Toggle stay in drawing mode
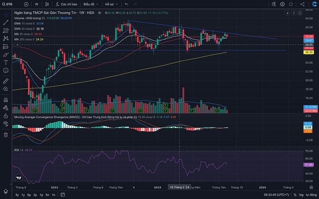The image size is (319, 199). [x=6, y=108]
